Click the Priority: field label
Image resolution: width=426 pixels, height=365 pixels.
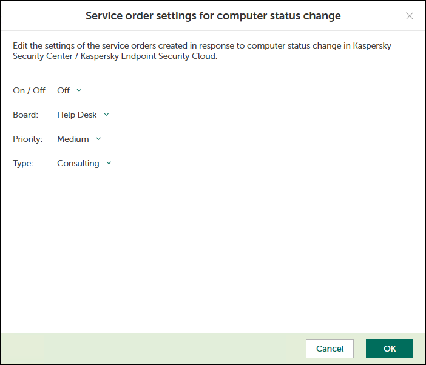(28, 139)
